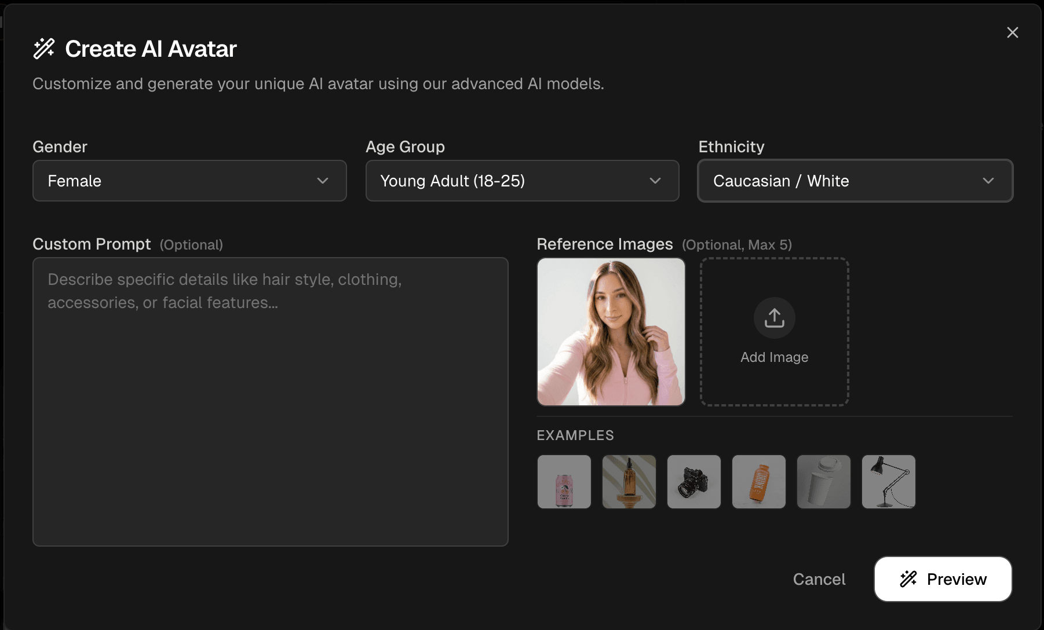1044x630 pixels.
Task: Click into the Custom Prompt text area
Action: pyautogui.click(x=270, y=402)
